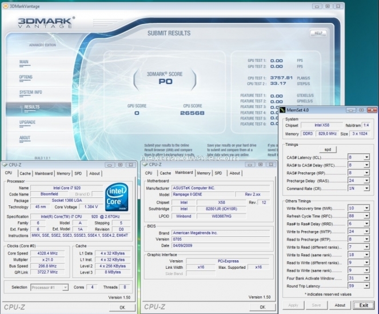The image size is (379, 314).
Task: Click the MemSet 4.0 title bar icon
Action: pyautogui.click(x=282, y=110)
